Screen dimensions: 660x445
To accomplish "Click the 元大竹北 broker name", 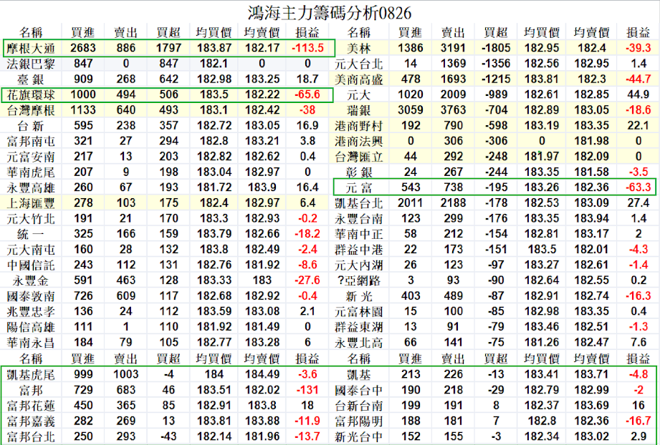I will click(31, 219).
